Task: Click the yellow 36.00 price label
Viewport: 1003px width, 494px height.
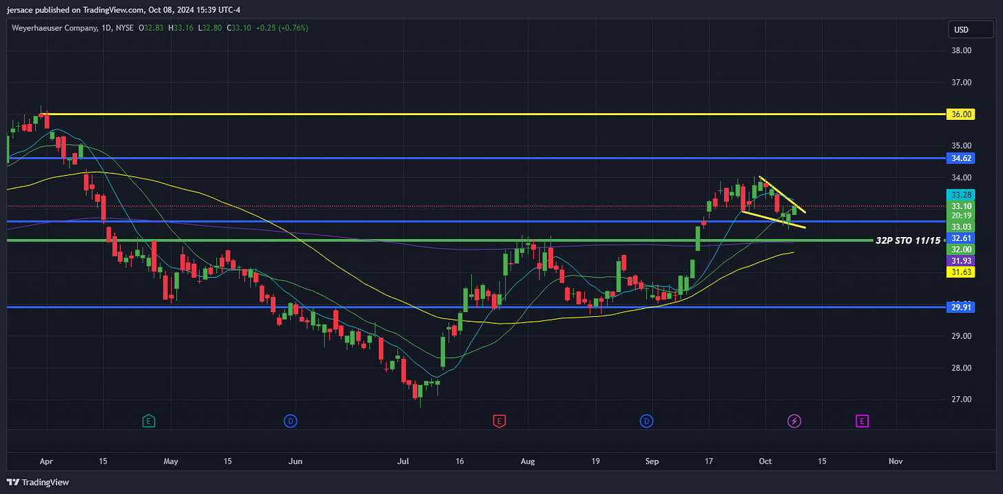Action: 961,114
